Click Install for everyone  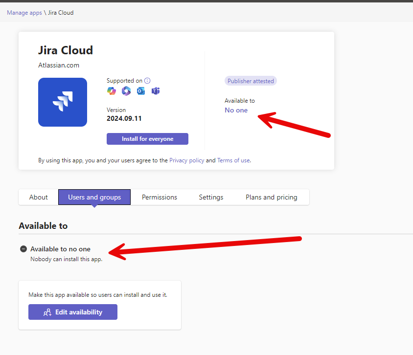coord(147,139)
